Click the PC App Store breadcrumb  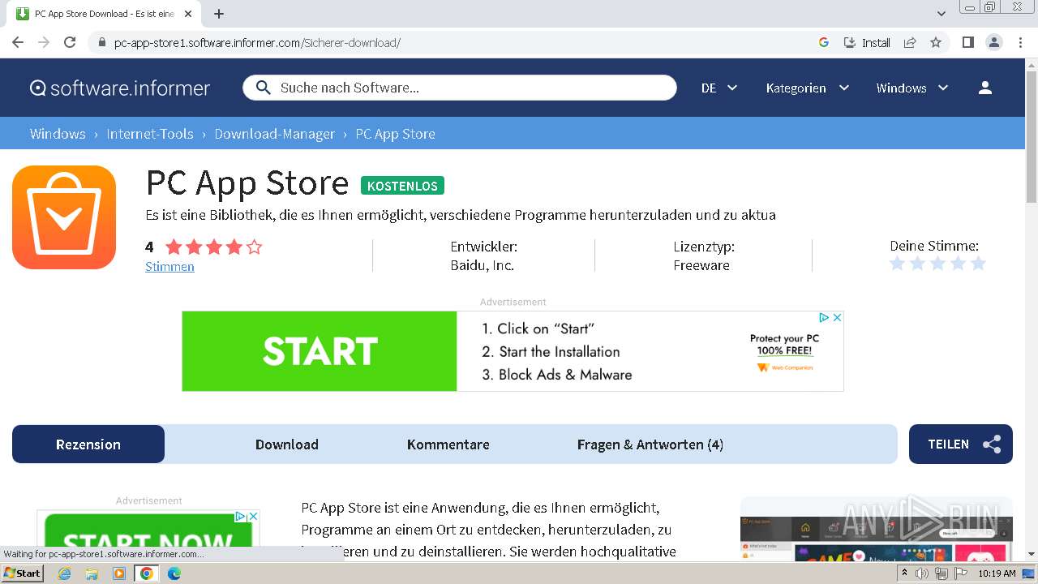click(395, 134)
